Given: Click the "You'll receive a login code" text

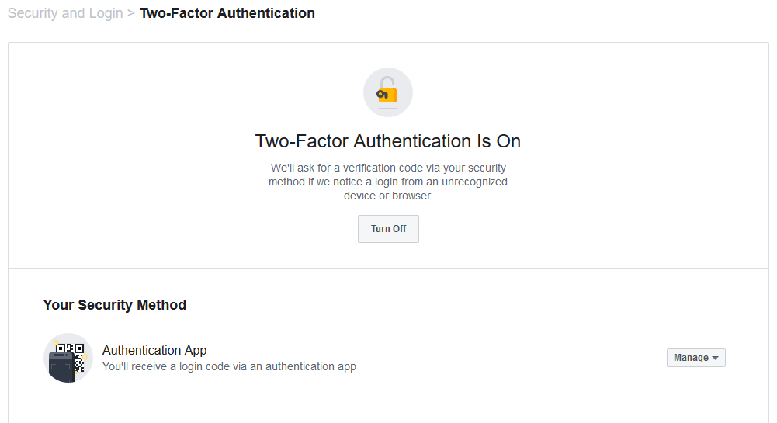Looking at the screenshot, I should click(229, 366).
